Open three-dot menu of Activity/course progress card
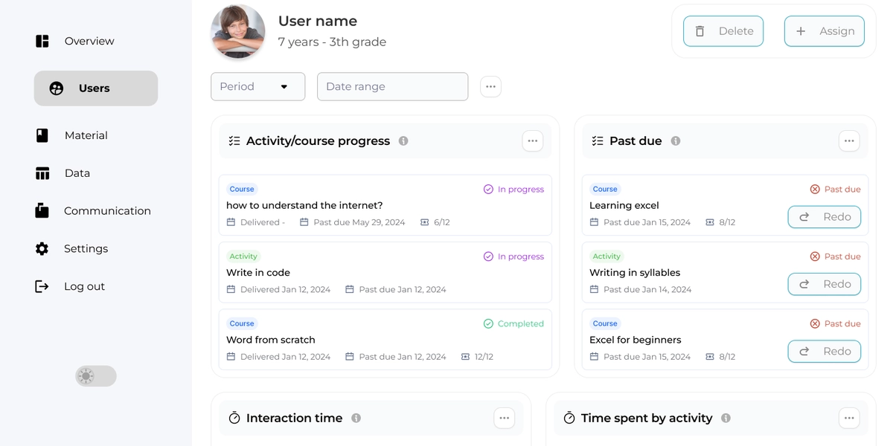The height and width of the screenshot is (446, 893). pos(532,140)
